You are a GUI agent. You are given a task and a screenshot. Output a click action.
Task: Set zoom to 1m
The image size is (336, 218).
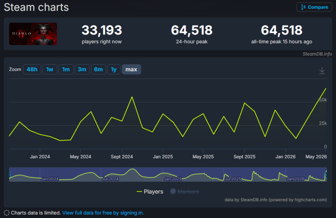[66, 69]
